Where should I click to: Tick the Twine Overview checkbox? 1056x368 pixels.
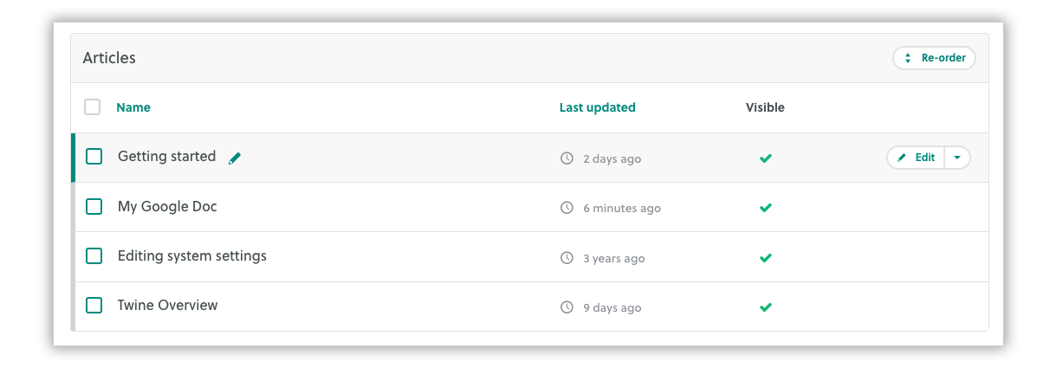(94, 306)
